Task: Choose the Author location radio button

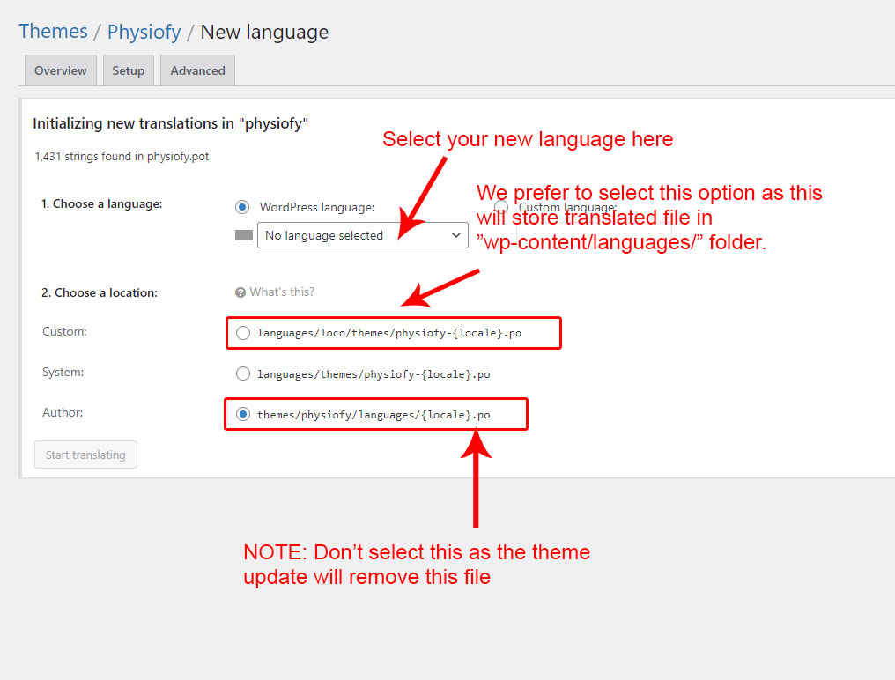Action: click(243, 414)
